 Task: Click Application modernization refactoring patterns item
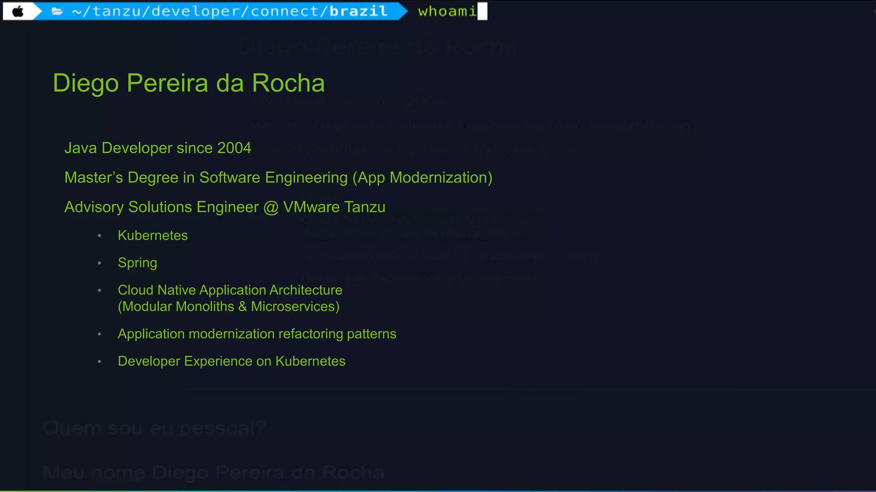coord(257,334)
